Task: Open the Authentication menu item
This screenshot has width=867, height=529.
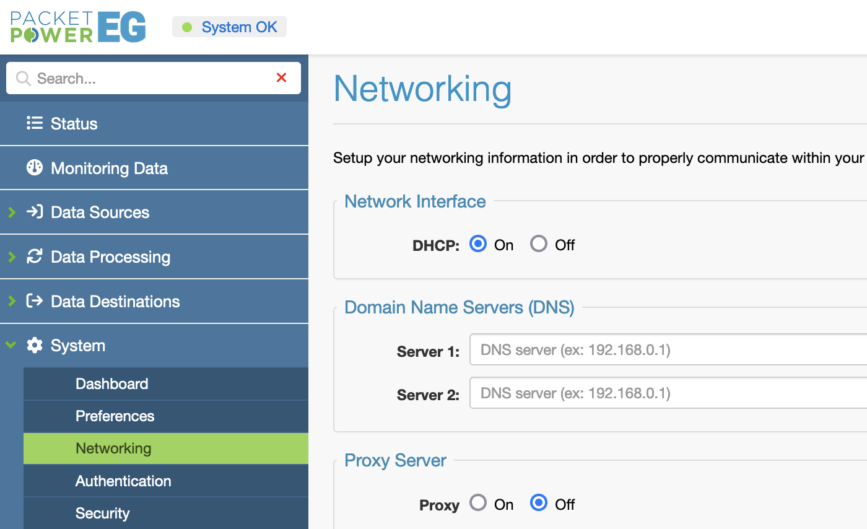Action: point(123,481)
